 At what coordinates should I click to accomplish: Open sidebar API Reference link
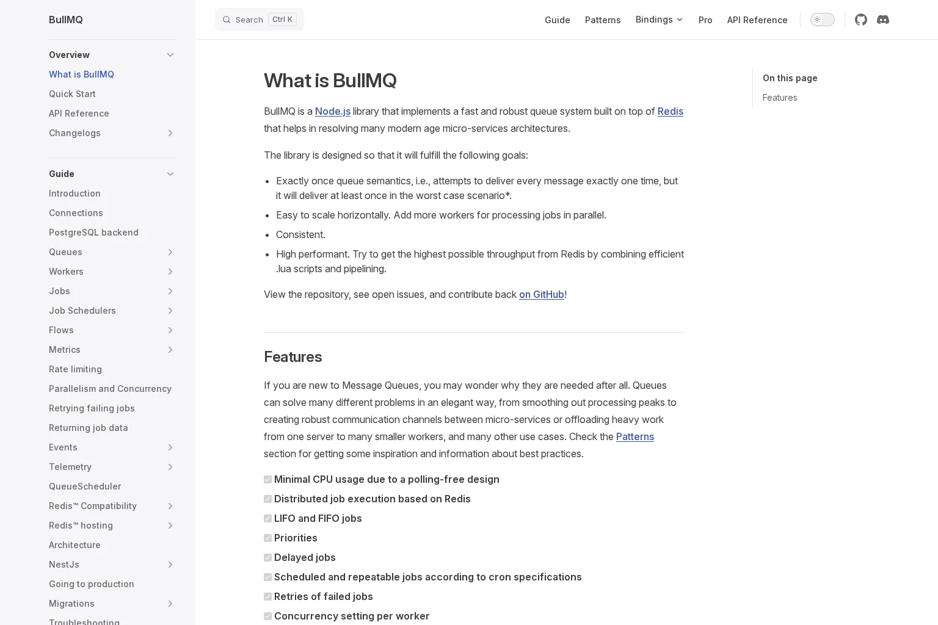(x=79, y=114)
